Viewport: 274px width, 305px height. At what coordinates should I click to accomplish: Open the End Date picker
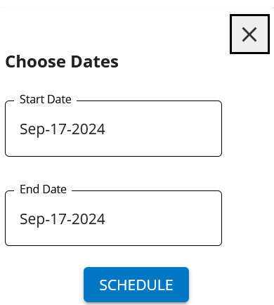(113, 219)
